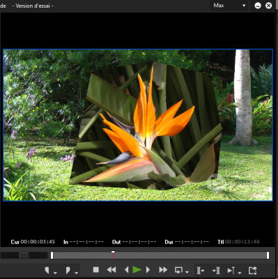Open the Set In point dropdown arrow

pos(55,273)
